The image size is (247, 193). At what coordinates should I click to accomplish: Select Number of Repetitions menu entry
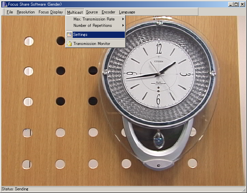click(93, 26)
